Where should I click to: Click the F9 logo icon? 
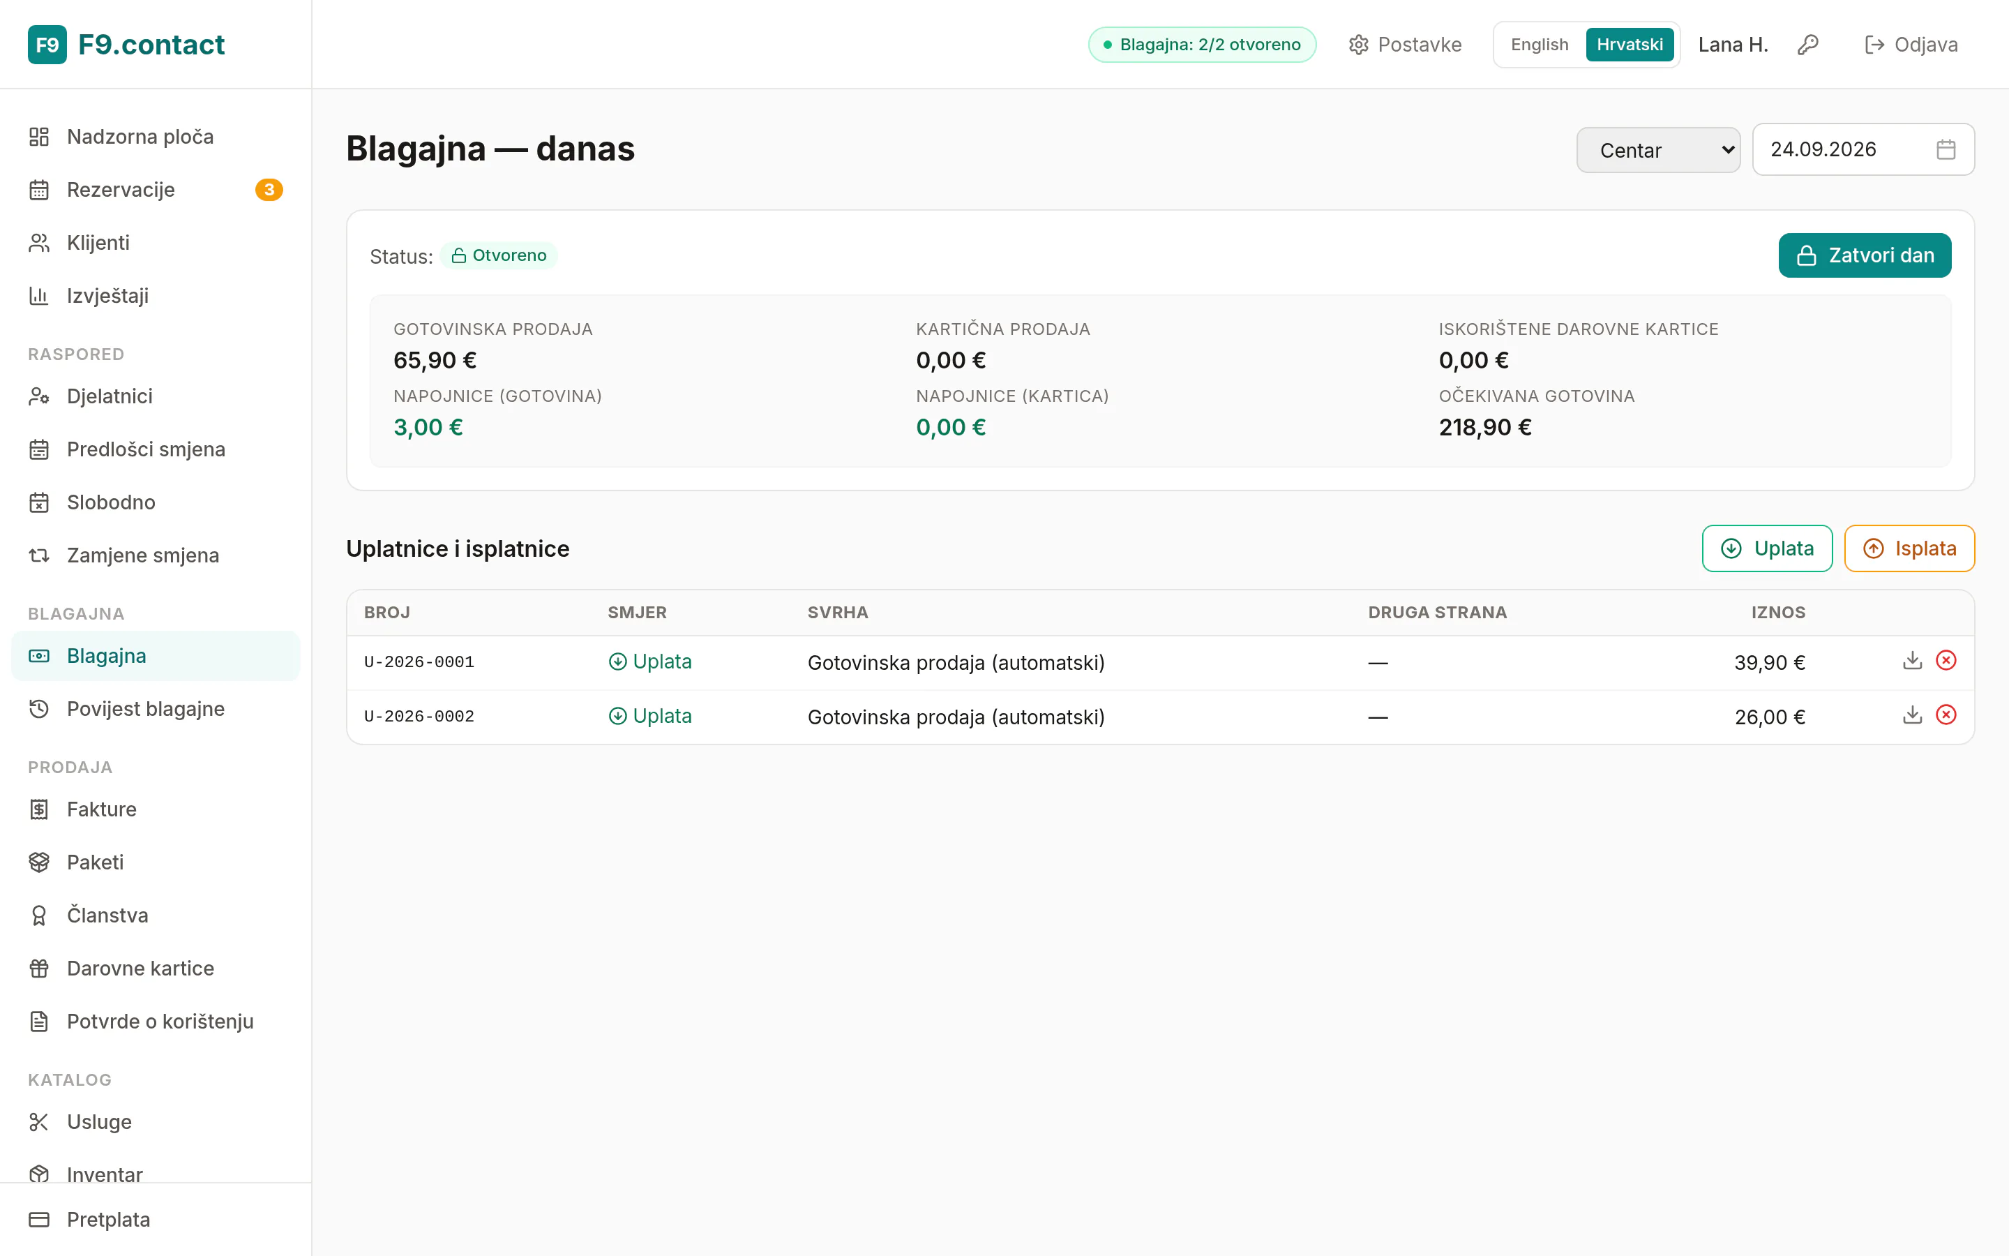click(47, 45)
